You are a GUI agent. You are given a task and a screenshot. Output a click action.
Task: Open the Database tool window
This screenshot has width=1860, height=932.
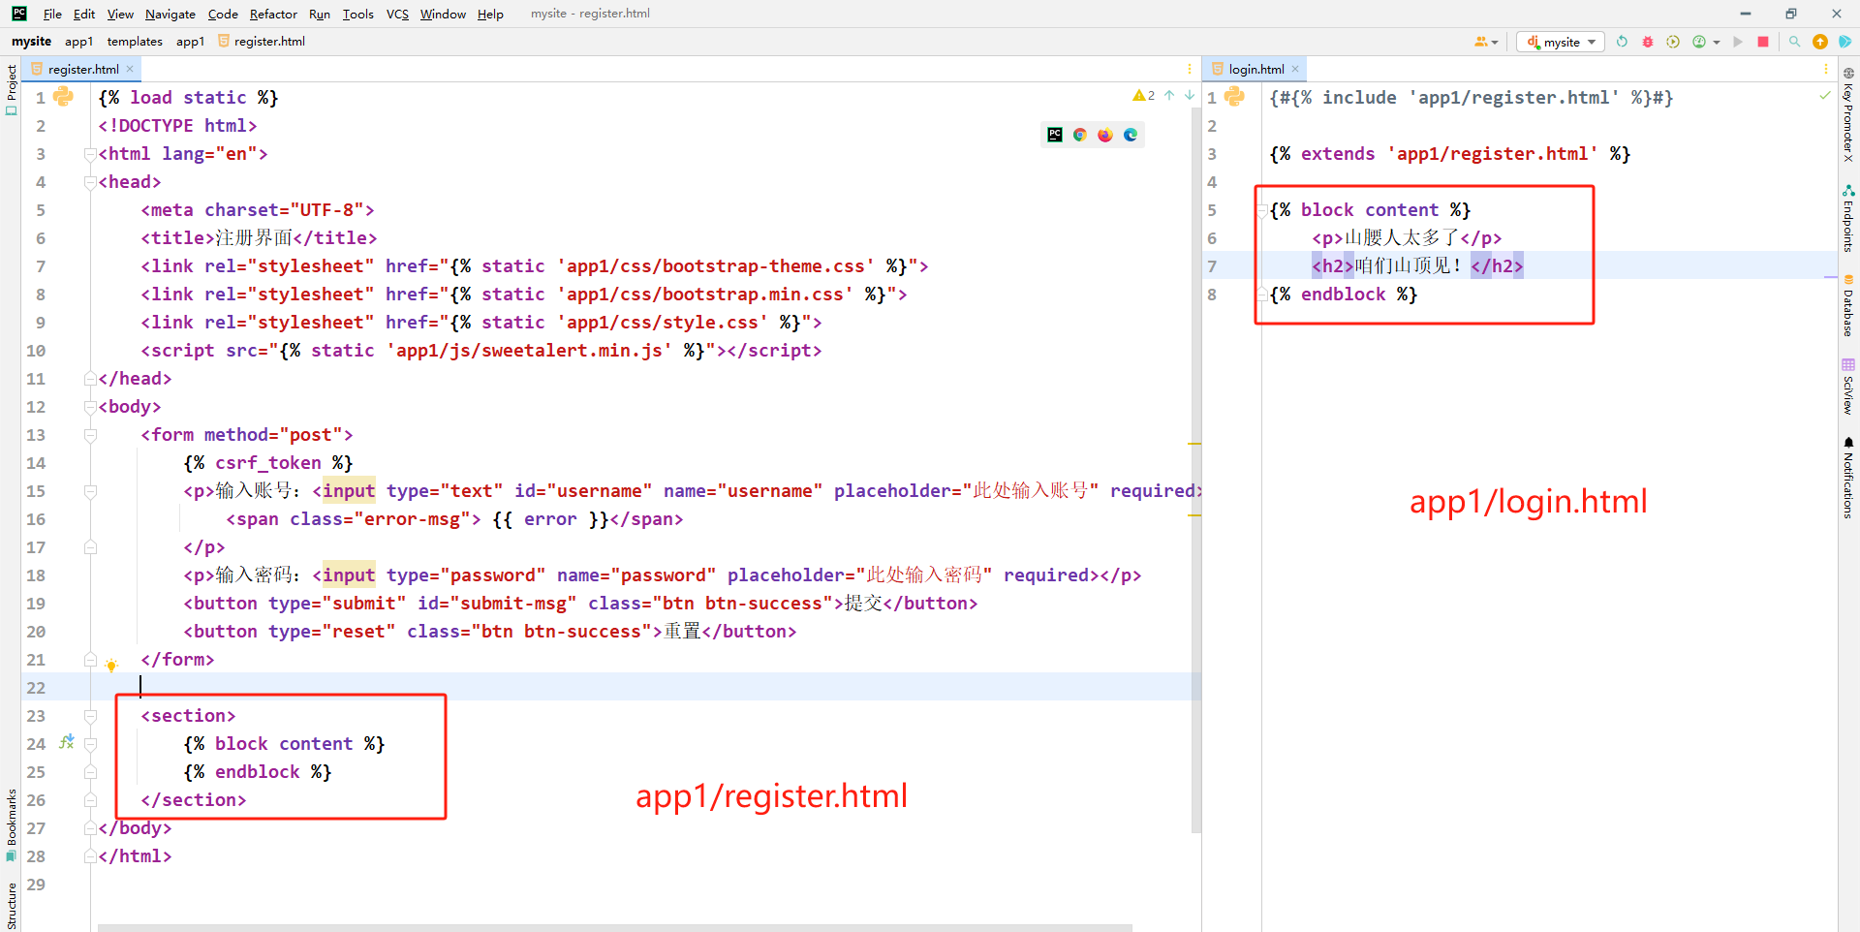click(x=1848, y=305)
